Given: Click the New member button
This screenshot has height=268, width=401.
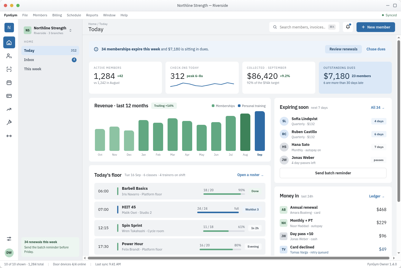Looking at the screenshot, I should pyautogui.click(x=376, y=27).
